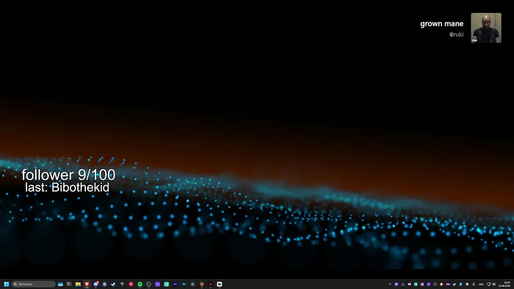Click the "Bruki" artist name
The width and height of the screenshot is (514, 289).
457,35
